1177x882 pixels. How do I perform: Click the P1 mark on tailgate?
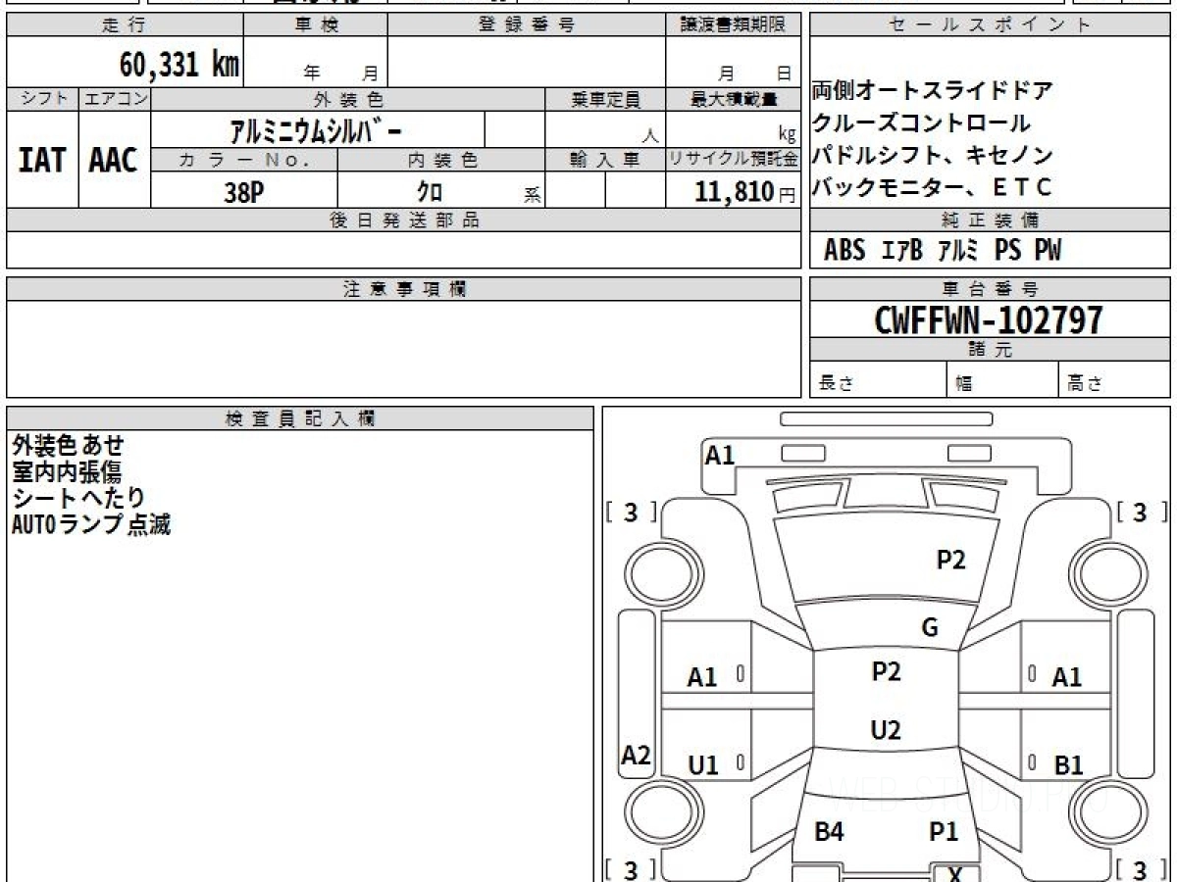(944, 832)
